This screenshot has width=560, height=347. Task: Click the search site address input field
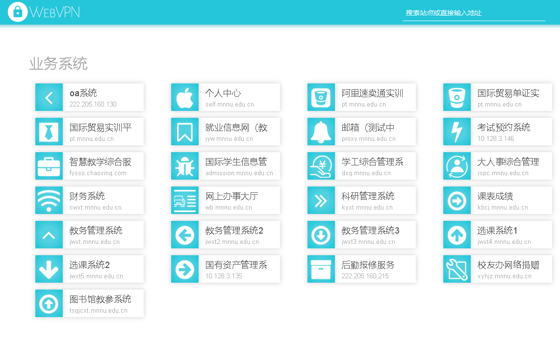point(474,13)
